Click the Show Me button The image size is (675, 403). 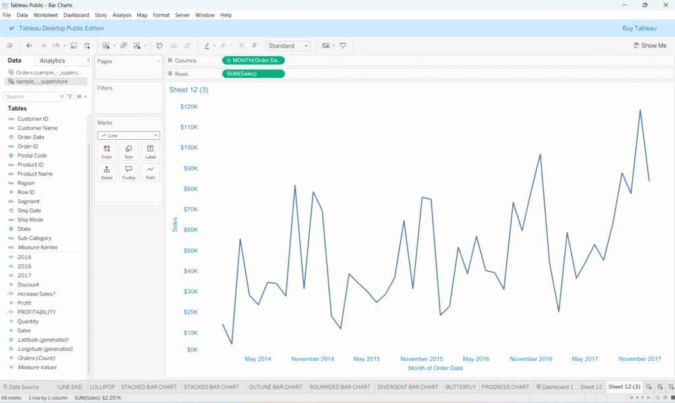(x=649, y=46)
